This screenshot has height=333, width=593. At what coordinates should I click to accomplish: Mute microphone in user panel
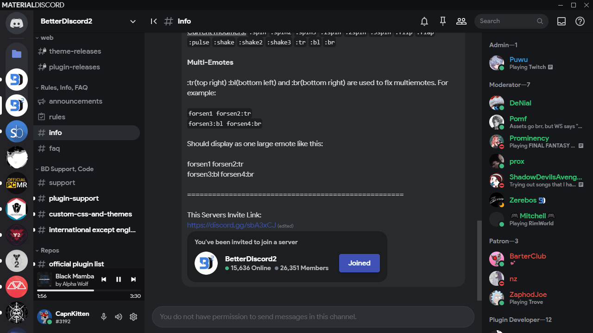(104, 317)
